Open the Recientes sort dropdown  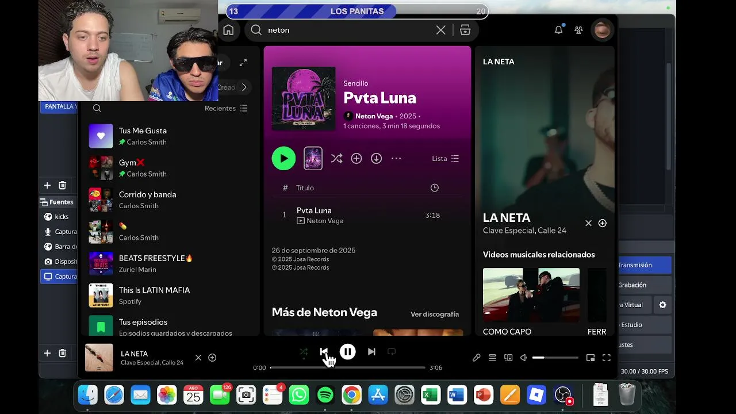click(226, 108)
